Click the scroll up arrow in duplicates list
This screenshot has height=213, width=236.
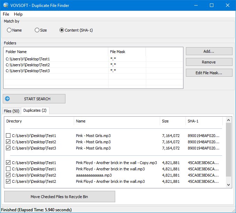[x=228, y=120]
